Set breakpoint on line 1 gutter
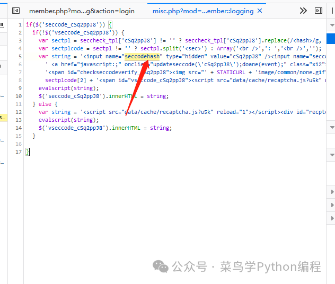 pyautogui.click(x=20, y=25)
